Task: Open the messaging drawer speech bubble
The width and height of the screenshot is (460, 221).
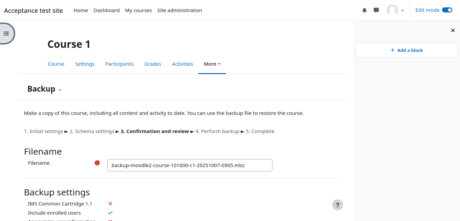Action: click(376, 10)
